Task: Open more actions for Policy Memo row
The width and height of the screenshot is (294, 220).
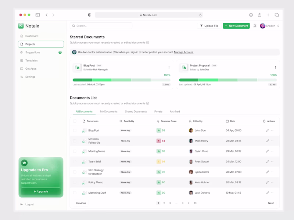Action: 272,182
